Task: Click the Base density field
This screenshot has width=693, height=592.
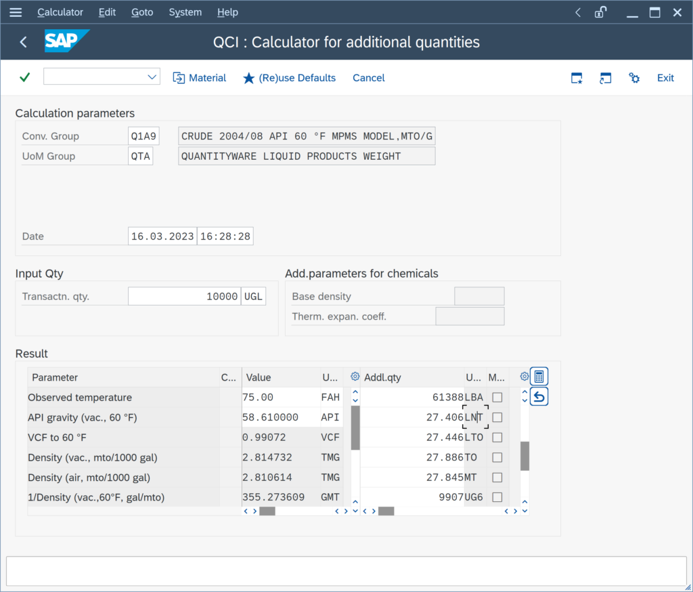Action: pyautogui.click(x=479, y=297)
